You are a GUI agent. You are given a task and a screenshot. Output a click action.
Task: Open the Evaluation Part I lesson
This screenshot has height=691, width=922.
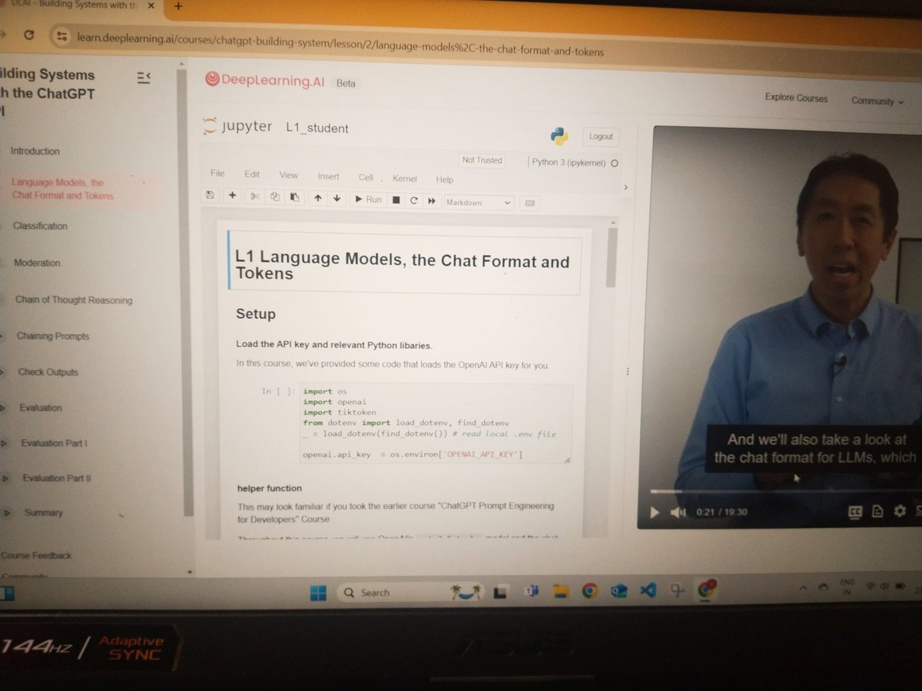coord(54,443)
